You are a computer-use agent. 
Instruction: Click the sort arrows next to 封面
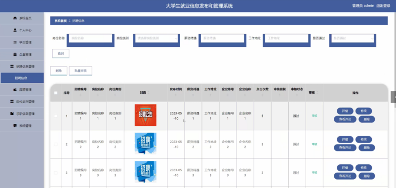149,93
